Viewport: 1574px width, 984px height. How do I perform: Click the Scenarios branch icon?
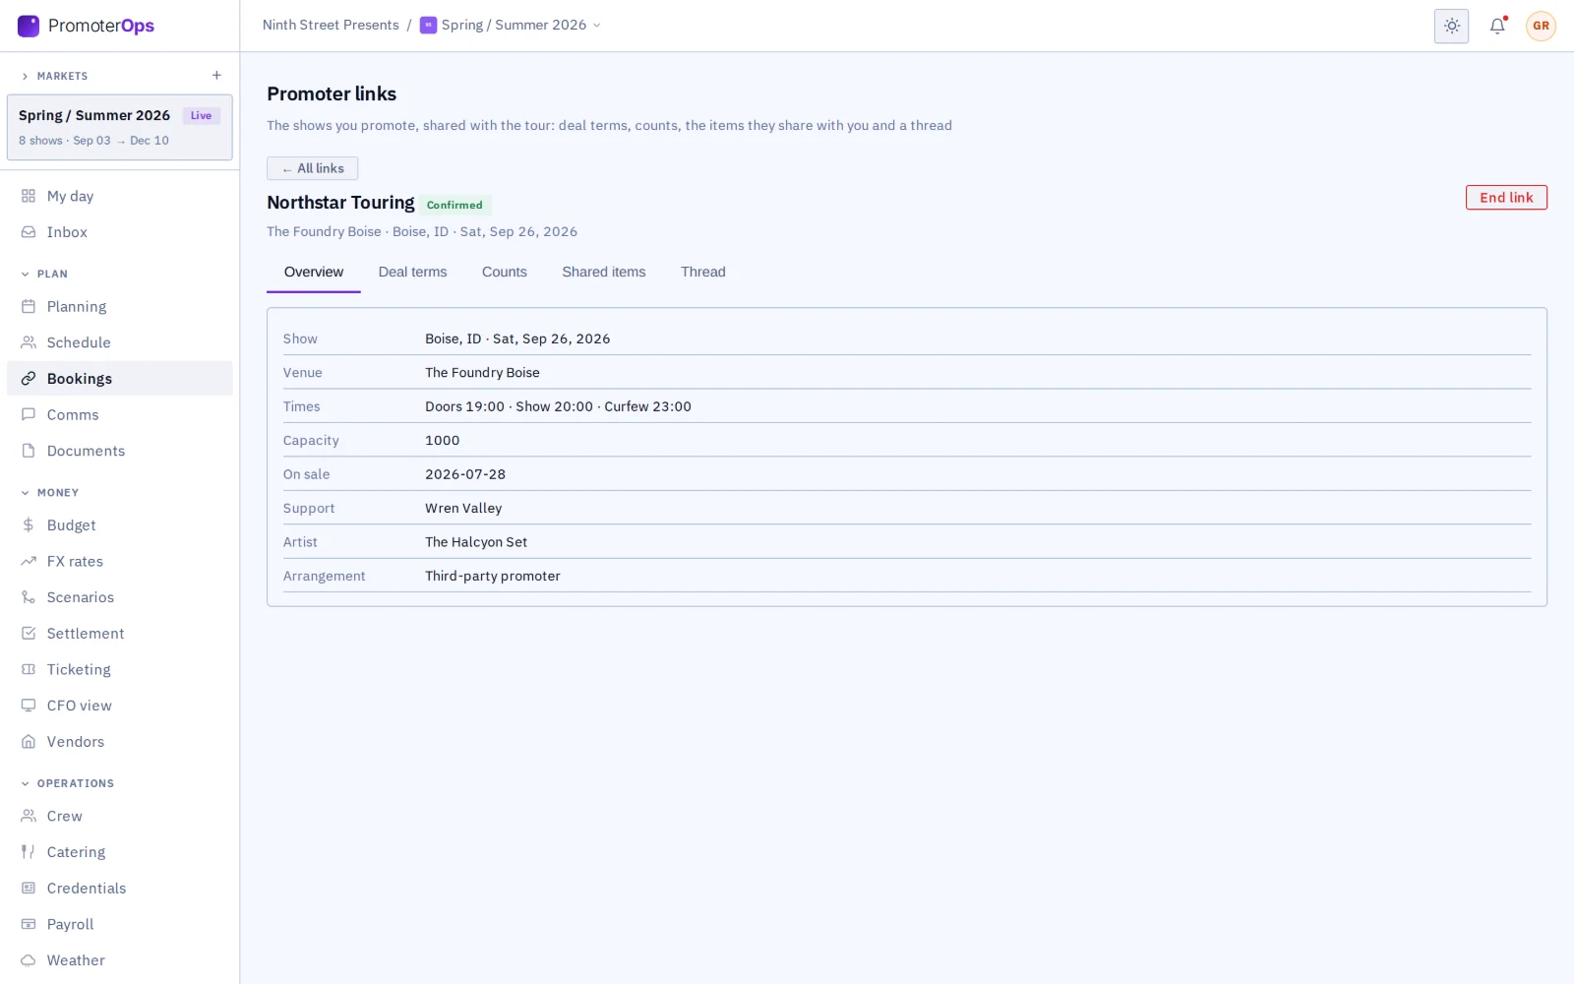(x=29, y=597)
